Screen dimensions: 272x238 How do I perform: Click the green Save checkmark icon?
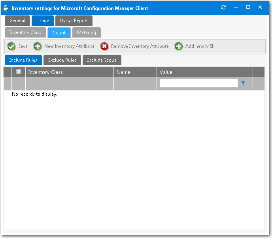point(11,46)
